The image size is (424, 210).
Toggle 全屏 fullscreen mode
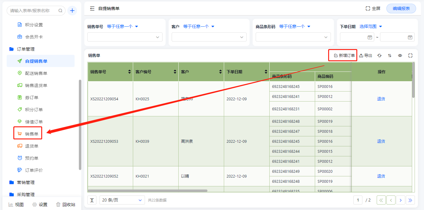coord(373,8)
